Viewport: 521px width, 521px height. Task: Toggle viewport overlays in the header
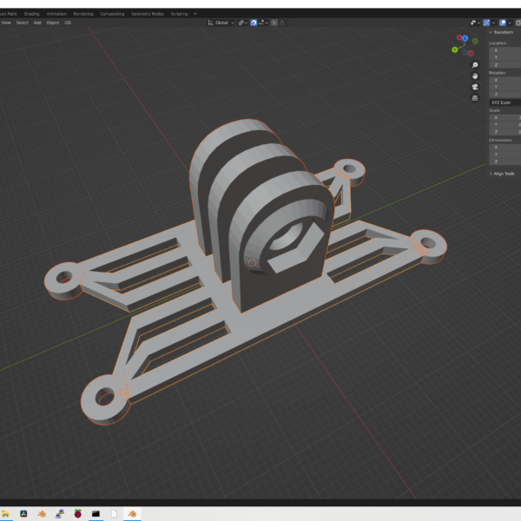503,23
